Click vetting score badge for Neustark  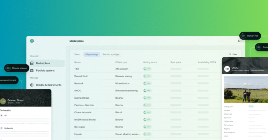tap(147, 83)
